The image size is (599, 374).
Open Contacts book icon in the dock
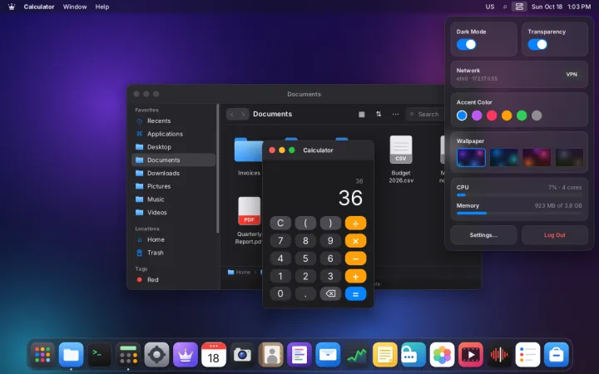[x=271, y=355]
